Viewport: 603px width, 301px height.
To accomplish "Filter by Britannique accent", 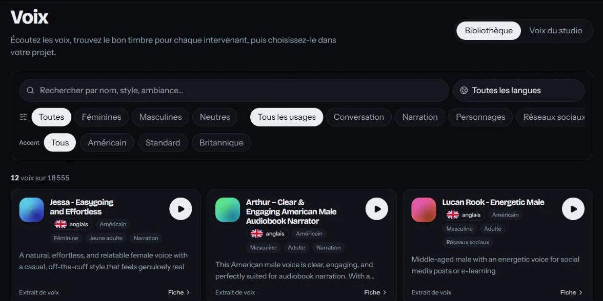I will [222, 142].
